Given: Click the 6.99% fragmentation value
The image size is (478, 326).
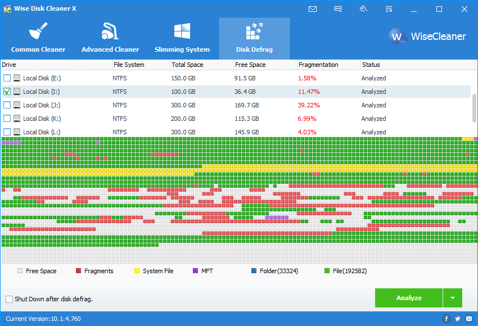Looking at the screenshot, I should [x=307, y=119].
